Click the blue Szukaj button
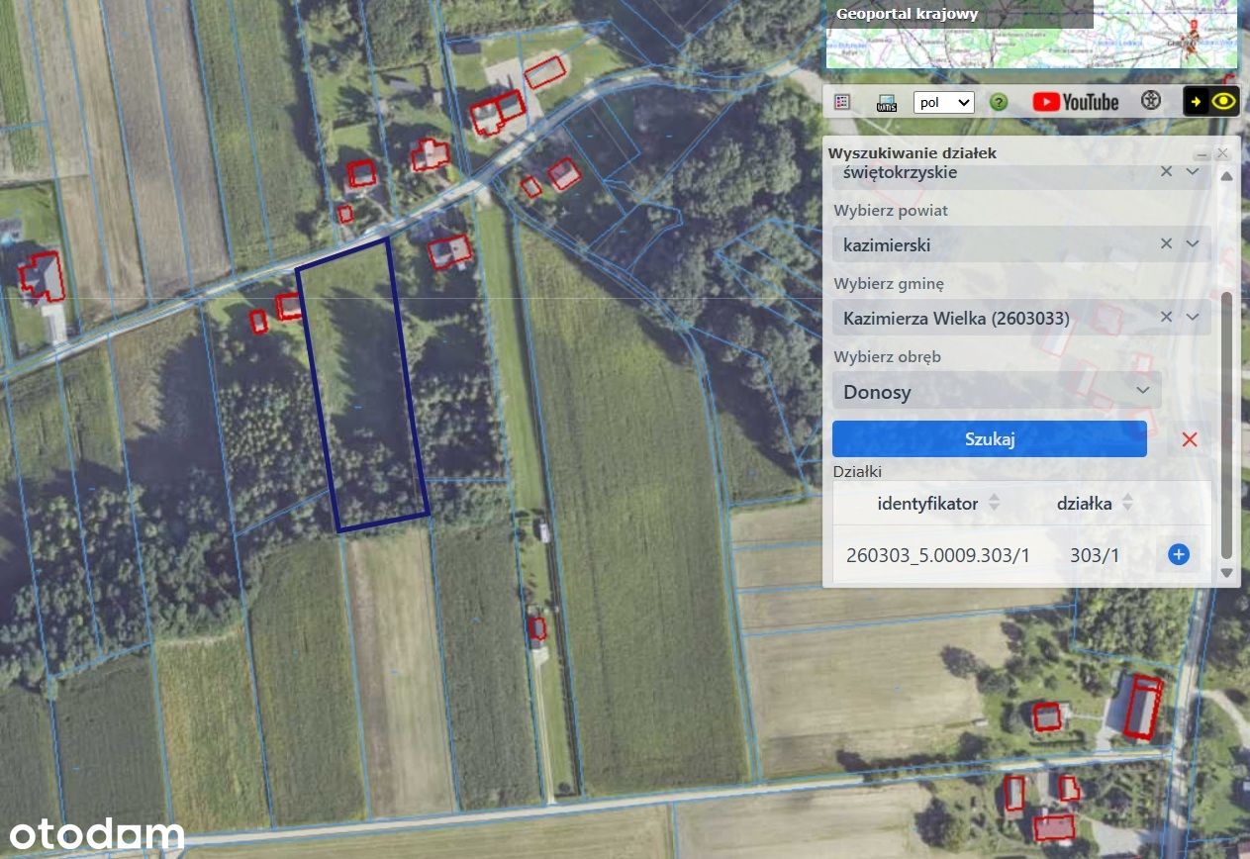The height and width of the screenshot is (859, 1250). (990, 438)
